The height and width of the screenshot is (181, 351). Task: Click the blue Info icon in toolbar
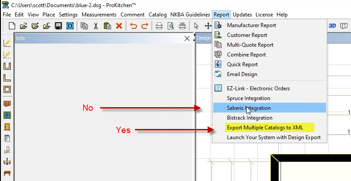(70, 26)
